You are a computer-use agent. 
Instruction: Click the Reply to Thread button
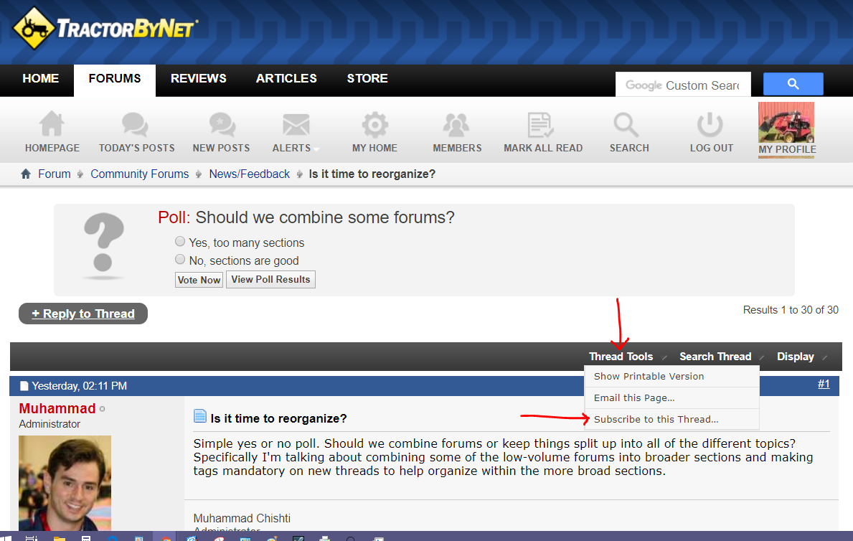click(83, 314)
